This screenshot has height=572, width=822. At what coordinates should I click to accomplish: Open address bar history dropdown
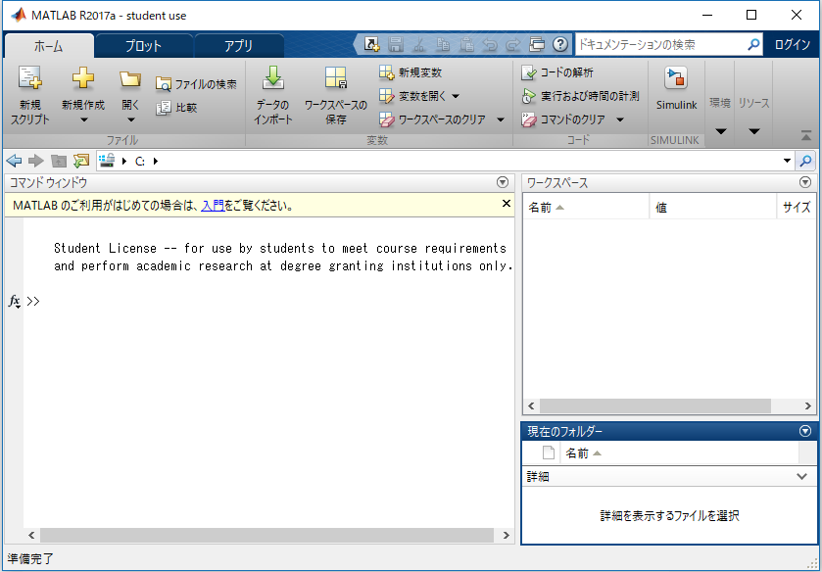pos(787,161)
